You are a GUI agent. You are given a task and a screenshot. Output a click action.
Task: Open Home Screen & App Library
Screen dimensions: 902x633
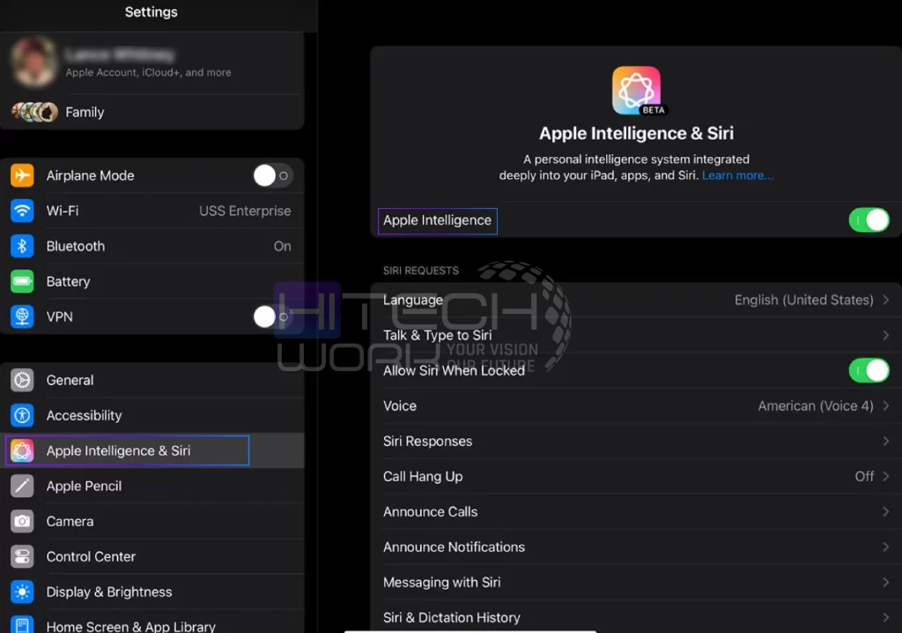coord(152,622)
